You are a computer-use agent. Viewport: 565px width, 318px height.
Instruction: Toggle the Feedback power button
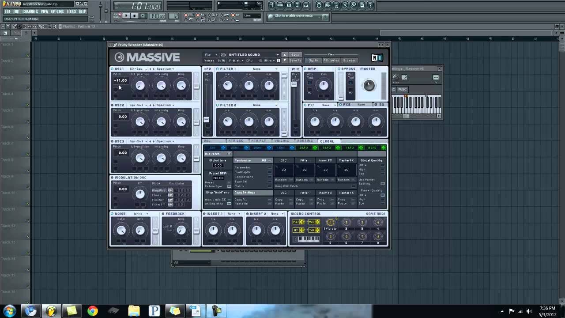[163, 214]
